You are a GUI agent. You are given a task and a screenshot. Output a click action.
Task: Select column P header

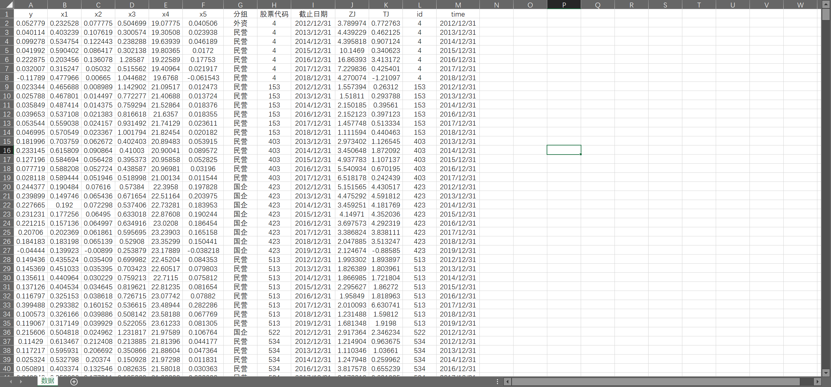pyautogui.click(x=564, y=5)
